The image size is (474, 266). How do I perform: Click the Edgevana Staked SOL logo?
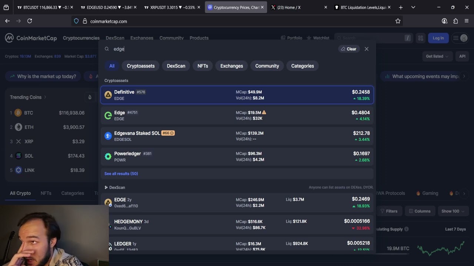[x=108, y=136]
